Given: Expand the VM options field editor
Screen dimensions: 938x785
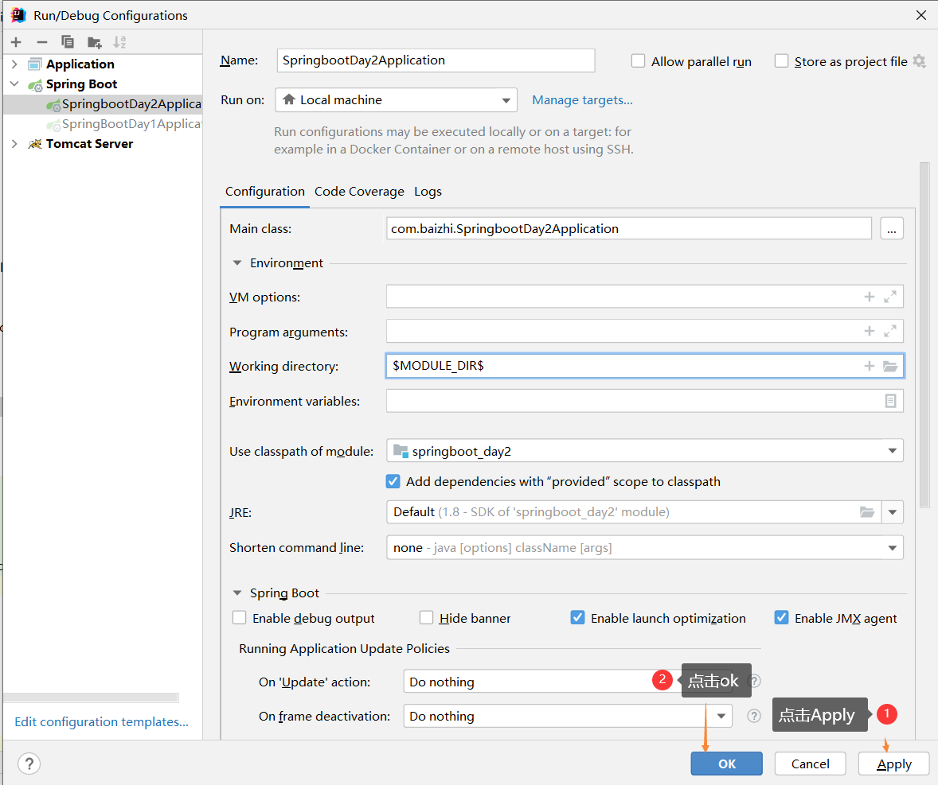Looking at the screenshot, I should [x=890, y=297].
